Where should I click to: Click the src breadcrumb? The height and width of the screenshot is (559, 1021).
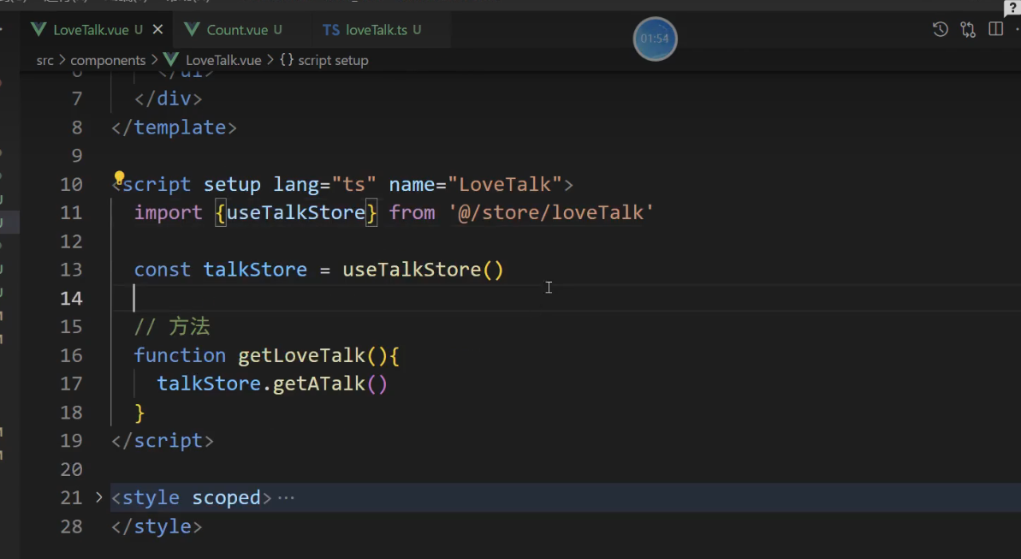click(45, 61)
